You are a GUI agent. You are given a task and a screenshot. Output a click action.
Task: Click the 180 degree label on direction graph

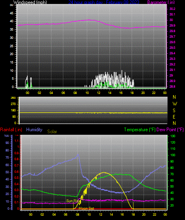(x=13, y=111)
